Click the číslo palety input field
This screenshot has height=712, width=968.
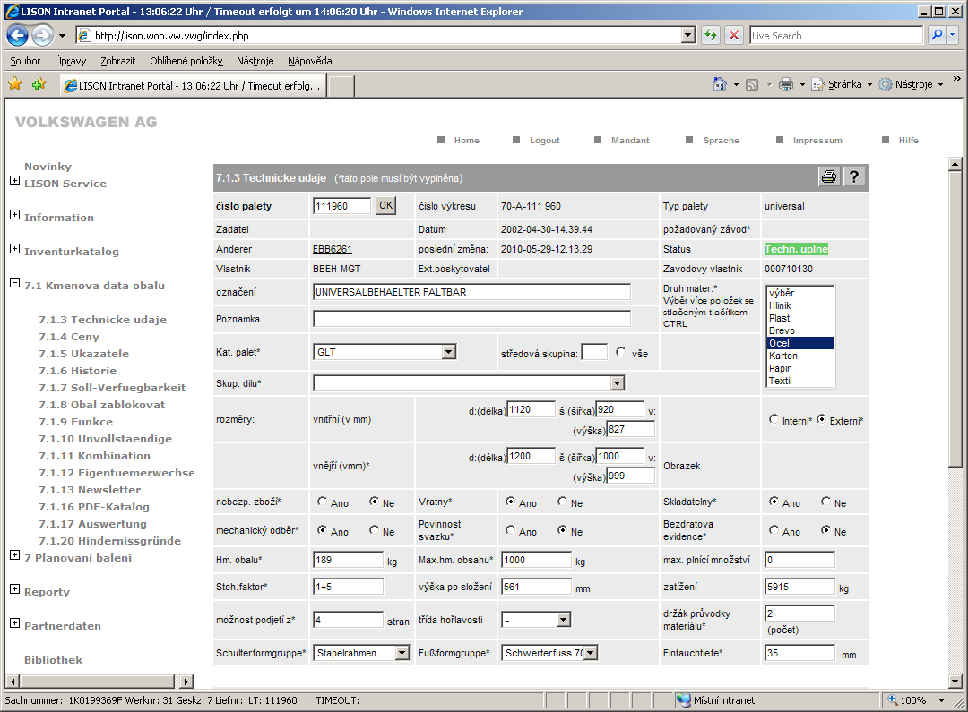[342, 206]
